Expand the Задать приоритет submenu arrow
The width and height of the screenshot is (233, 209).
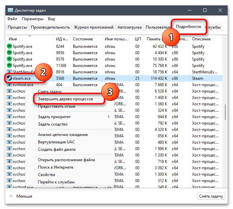pyautogui.click(x=109, y=117)
